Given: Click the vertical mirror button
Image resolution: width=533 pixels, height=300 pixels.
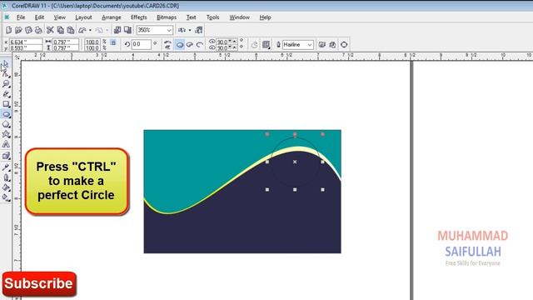Looking at the screenshot, I should pos(167,47).
